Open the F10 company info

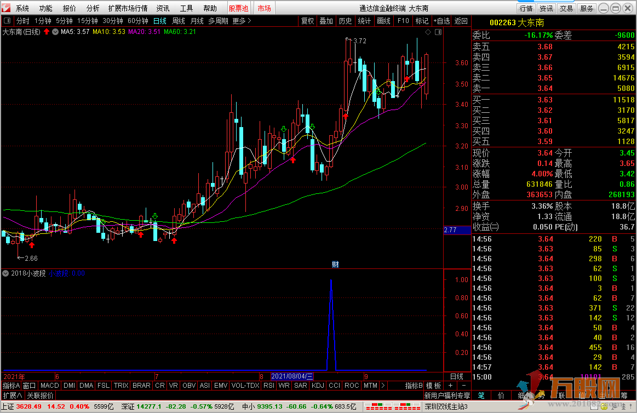coord(403,21)
